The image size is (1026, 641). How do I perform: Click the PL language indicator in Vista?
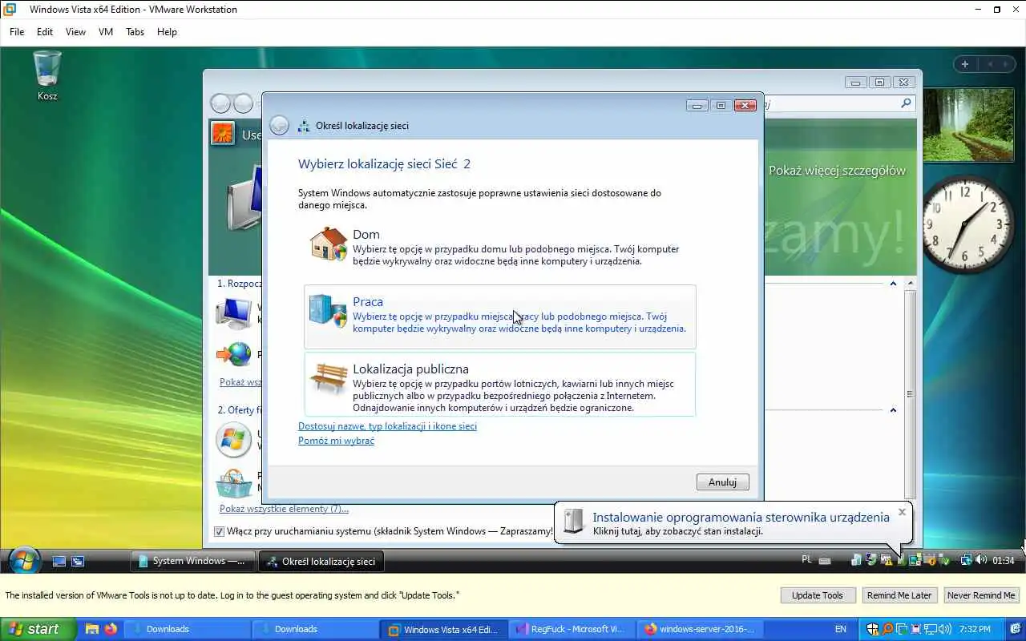tap(807, 560)
